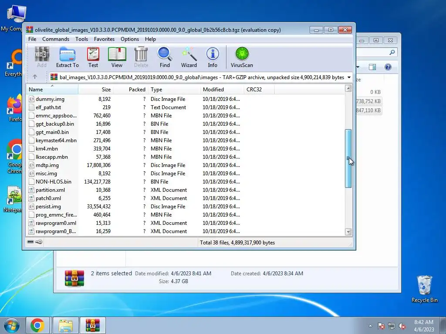This screenshot has width=446, height=334.
Task: Click the Find magnifier icon
Action: (x=165, y=57)
